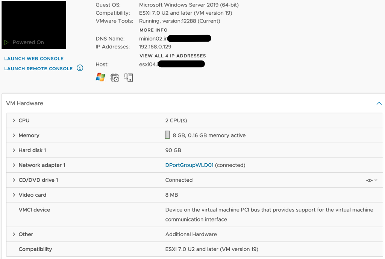Open the DPortGroupWLD01 network link
This screenshot has height=259, width=385.
189,165
